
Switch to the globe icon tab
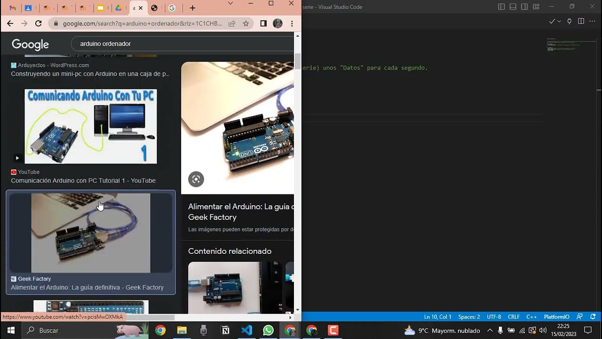coord(154,8)
